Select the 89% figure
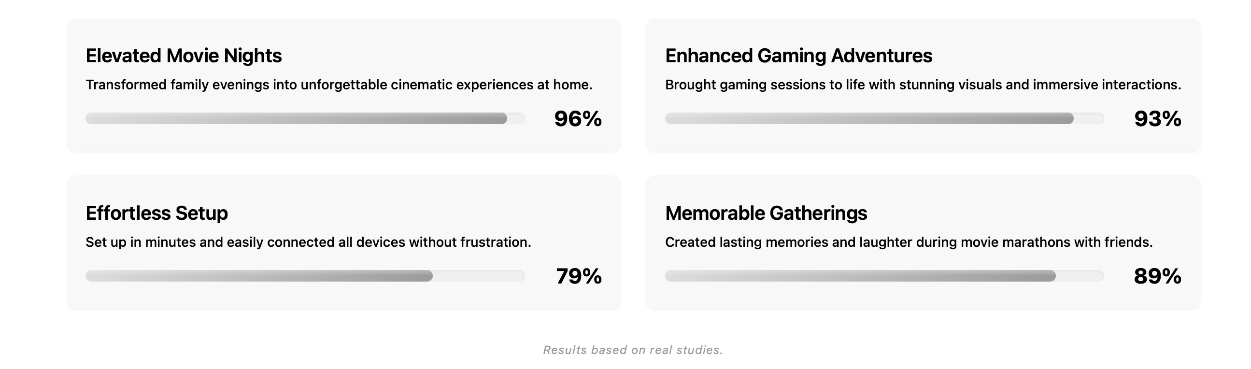Screen dimensions: 1251x369 tap(1157, 276)
